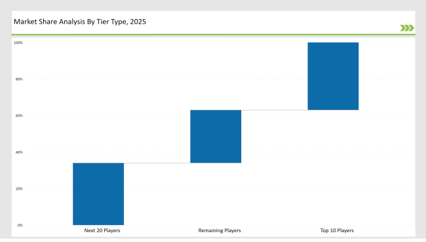Screen dimensions: 426x242
Task: Click the 60% y-axis label
Action: pyautogui.click(x=19, y=116)
